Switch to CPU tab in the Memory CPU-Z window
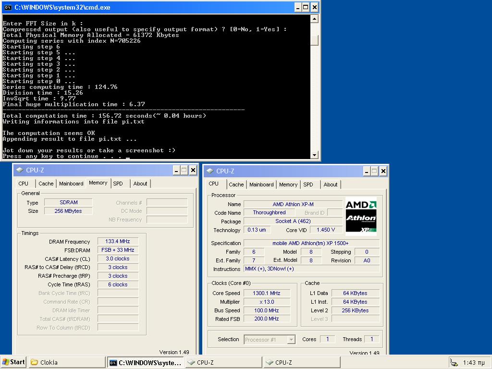Image resolution: width=492 pixels, height=369 pixels. point(23,184)
